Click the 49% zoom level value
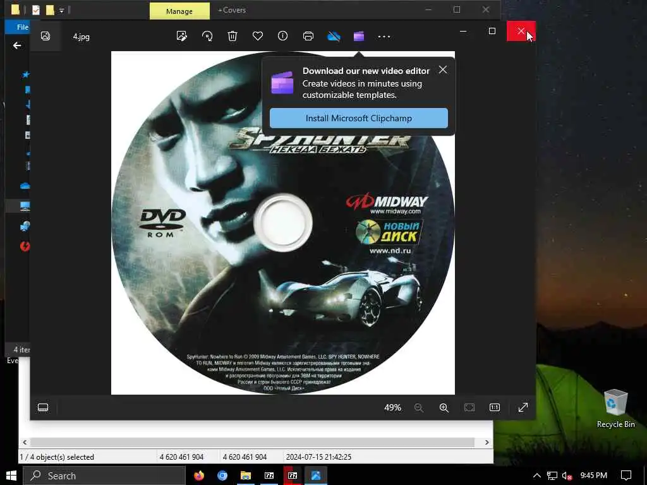647x485 pixels. tap(392, 407)
